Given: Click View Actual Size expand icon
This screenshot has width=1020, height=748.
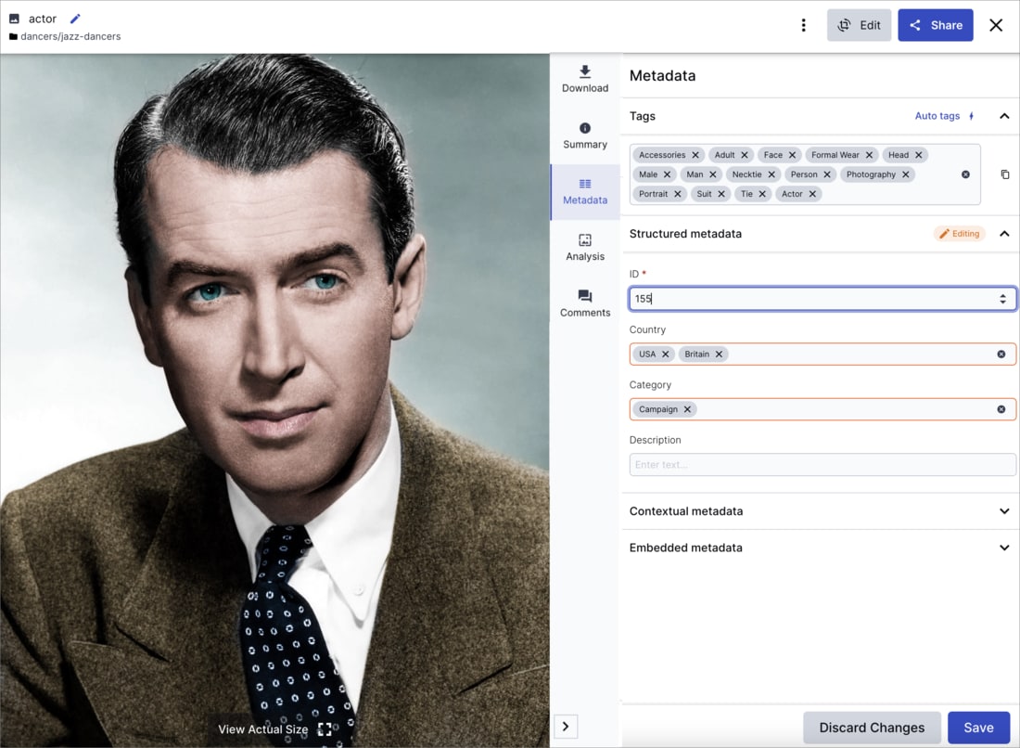Looking at the screenshot, I should [x=325, y=730].
